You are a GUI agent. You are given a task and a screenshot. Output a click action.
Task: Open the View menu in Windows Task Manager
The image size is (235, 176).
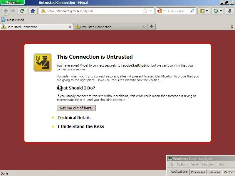194,164
